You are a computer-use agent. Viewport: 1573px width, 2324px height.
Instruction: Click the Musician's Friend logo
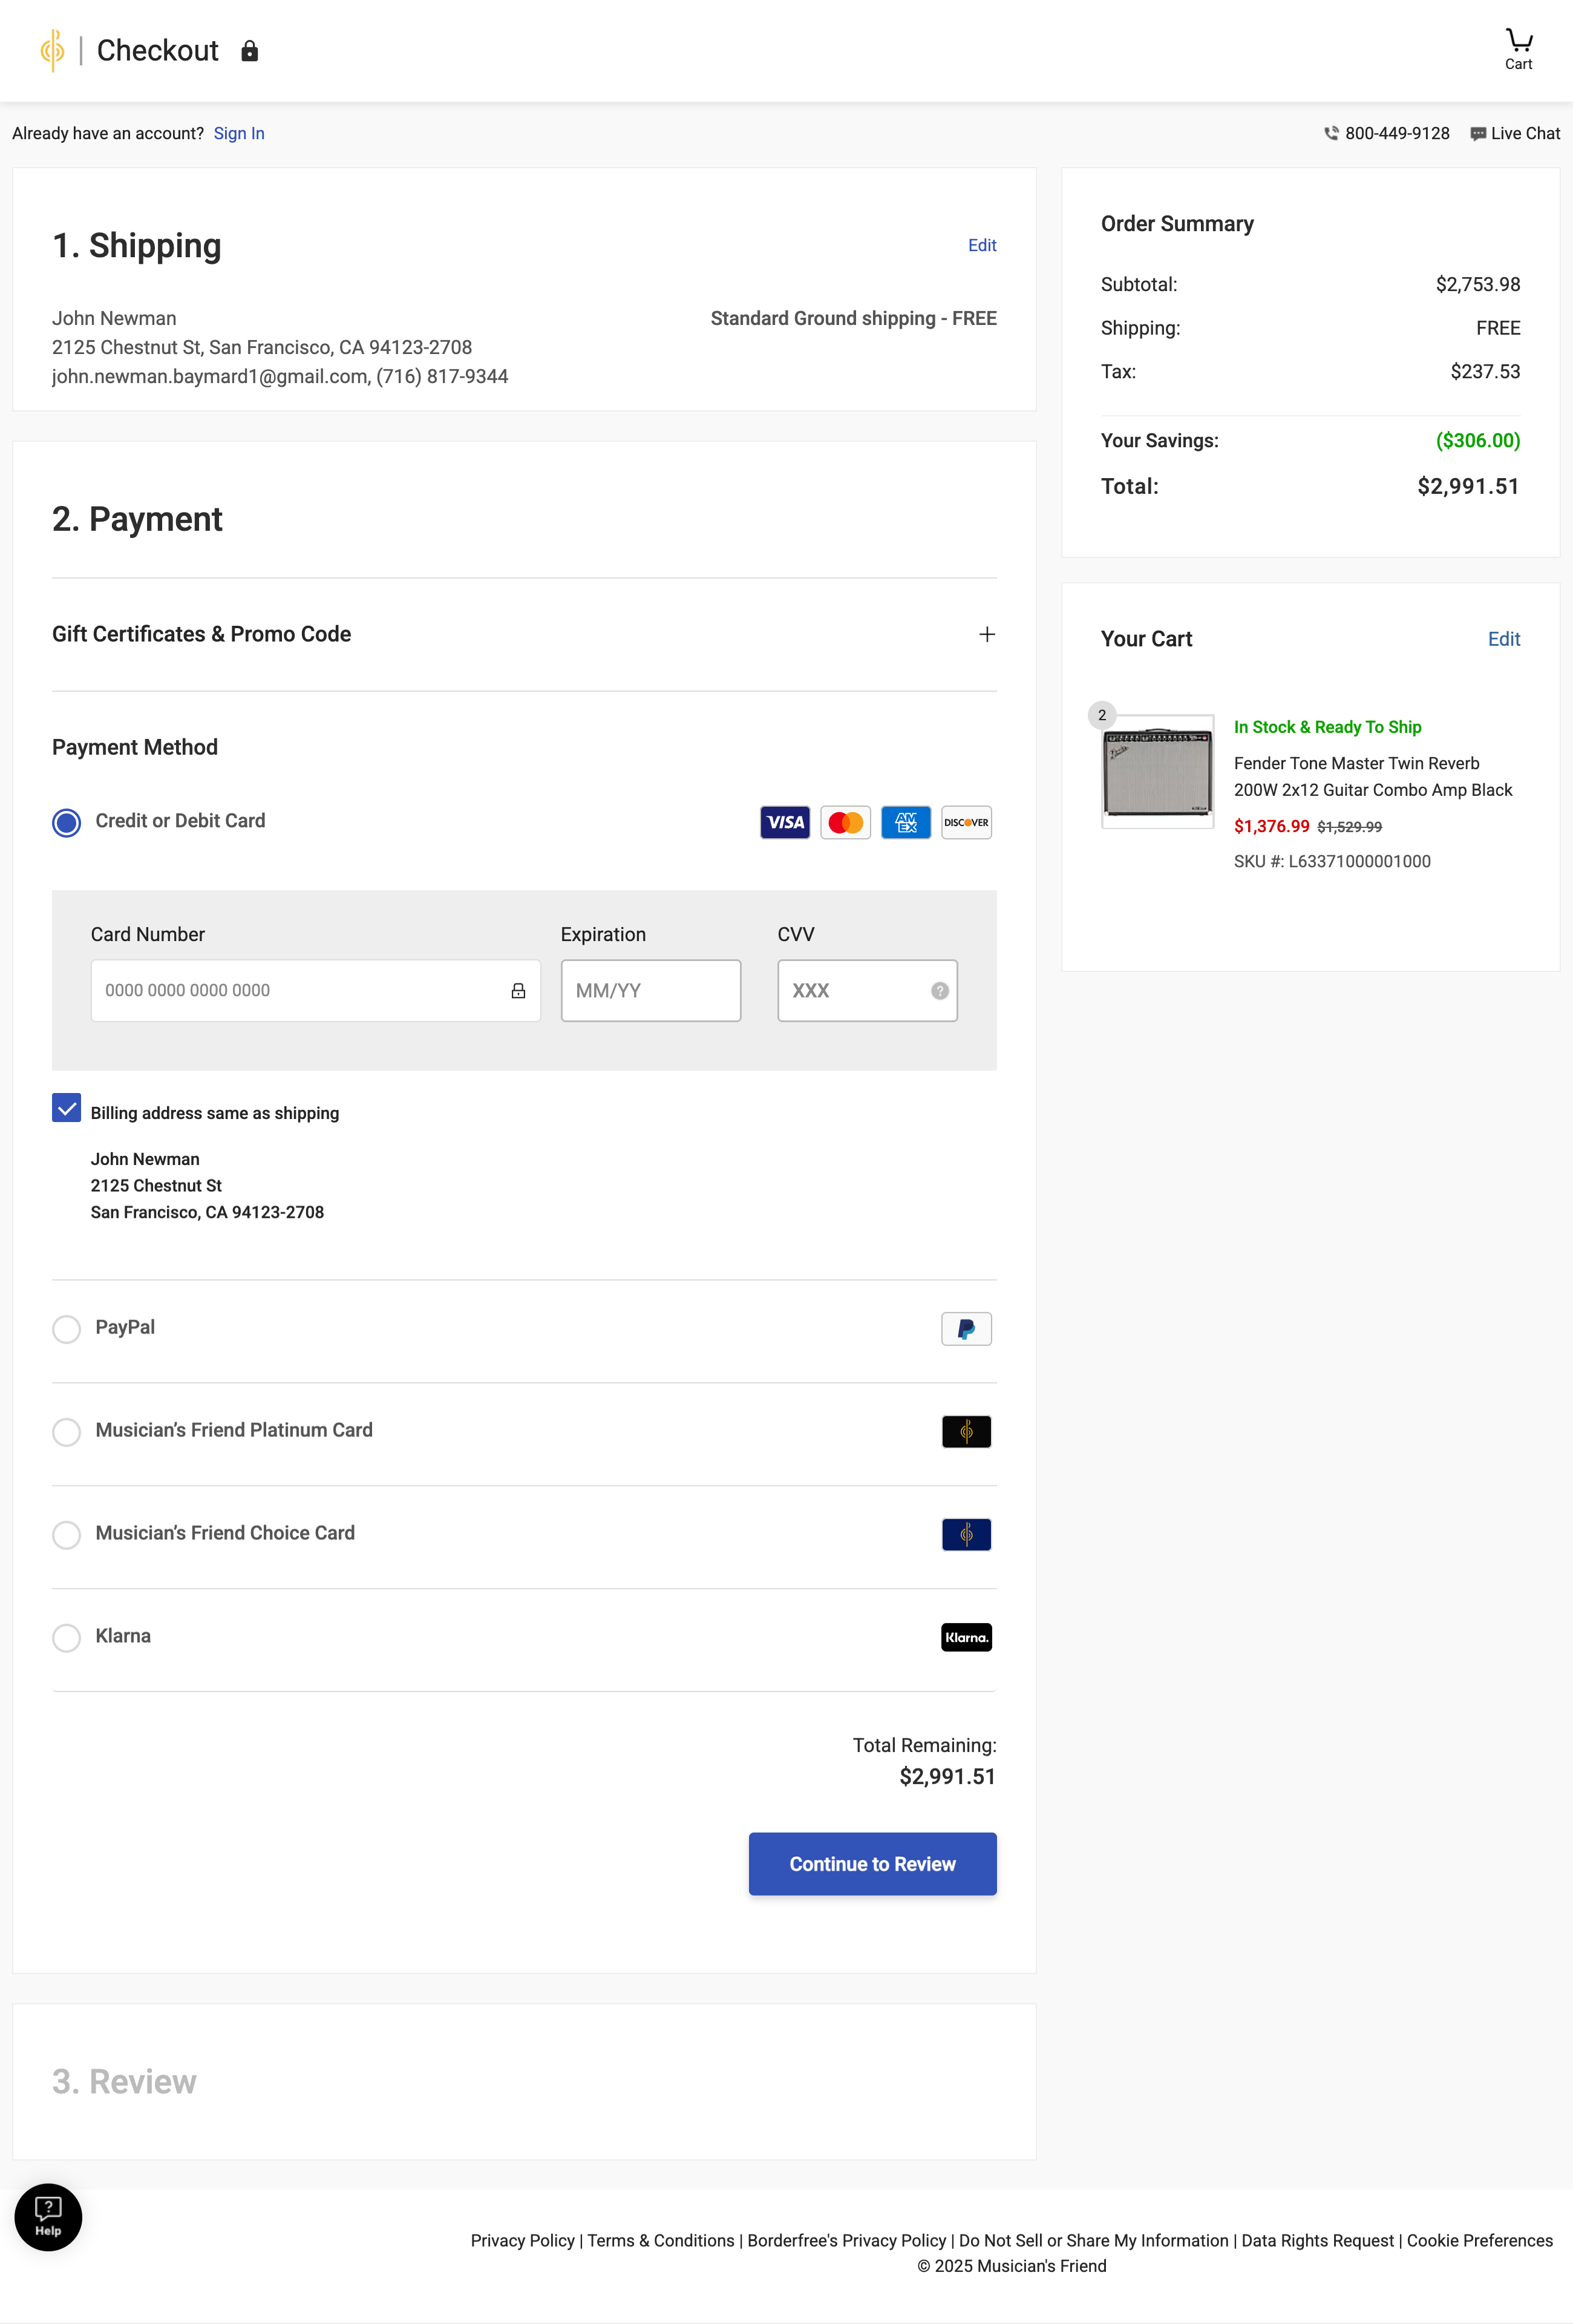click(52, 50)
